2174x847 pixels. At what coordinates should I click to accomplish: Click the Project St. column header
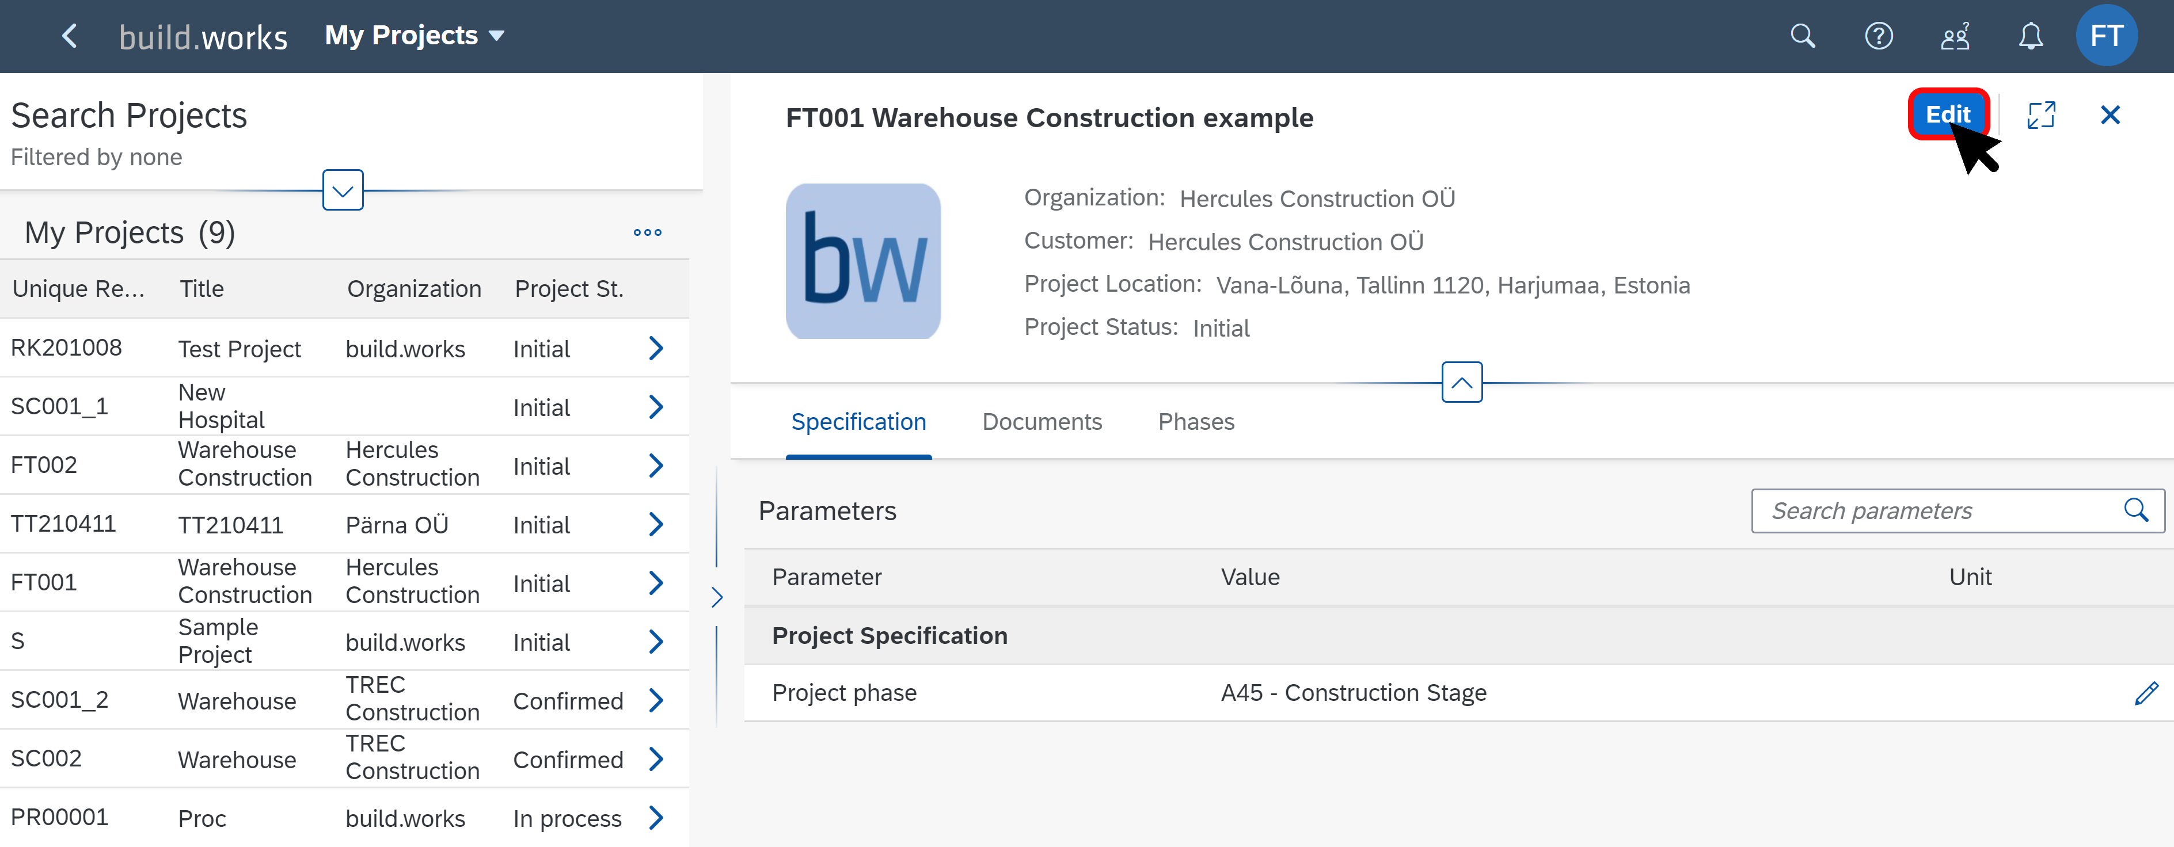pos(569,288)
